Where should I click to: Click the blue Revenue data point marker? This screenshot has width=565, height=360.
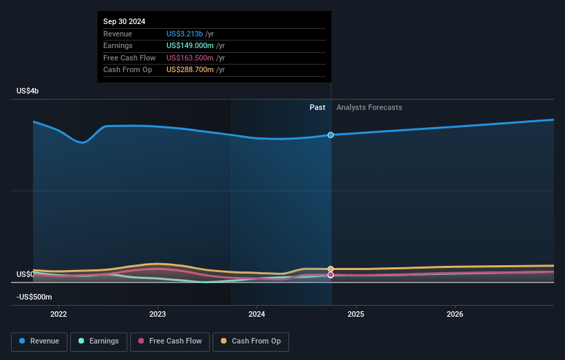pyautogui.click(x=330, y=135)
